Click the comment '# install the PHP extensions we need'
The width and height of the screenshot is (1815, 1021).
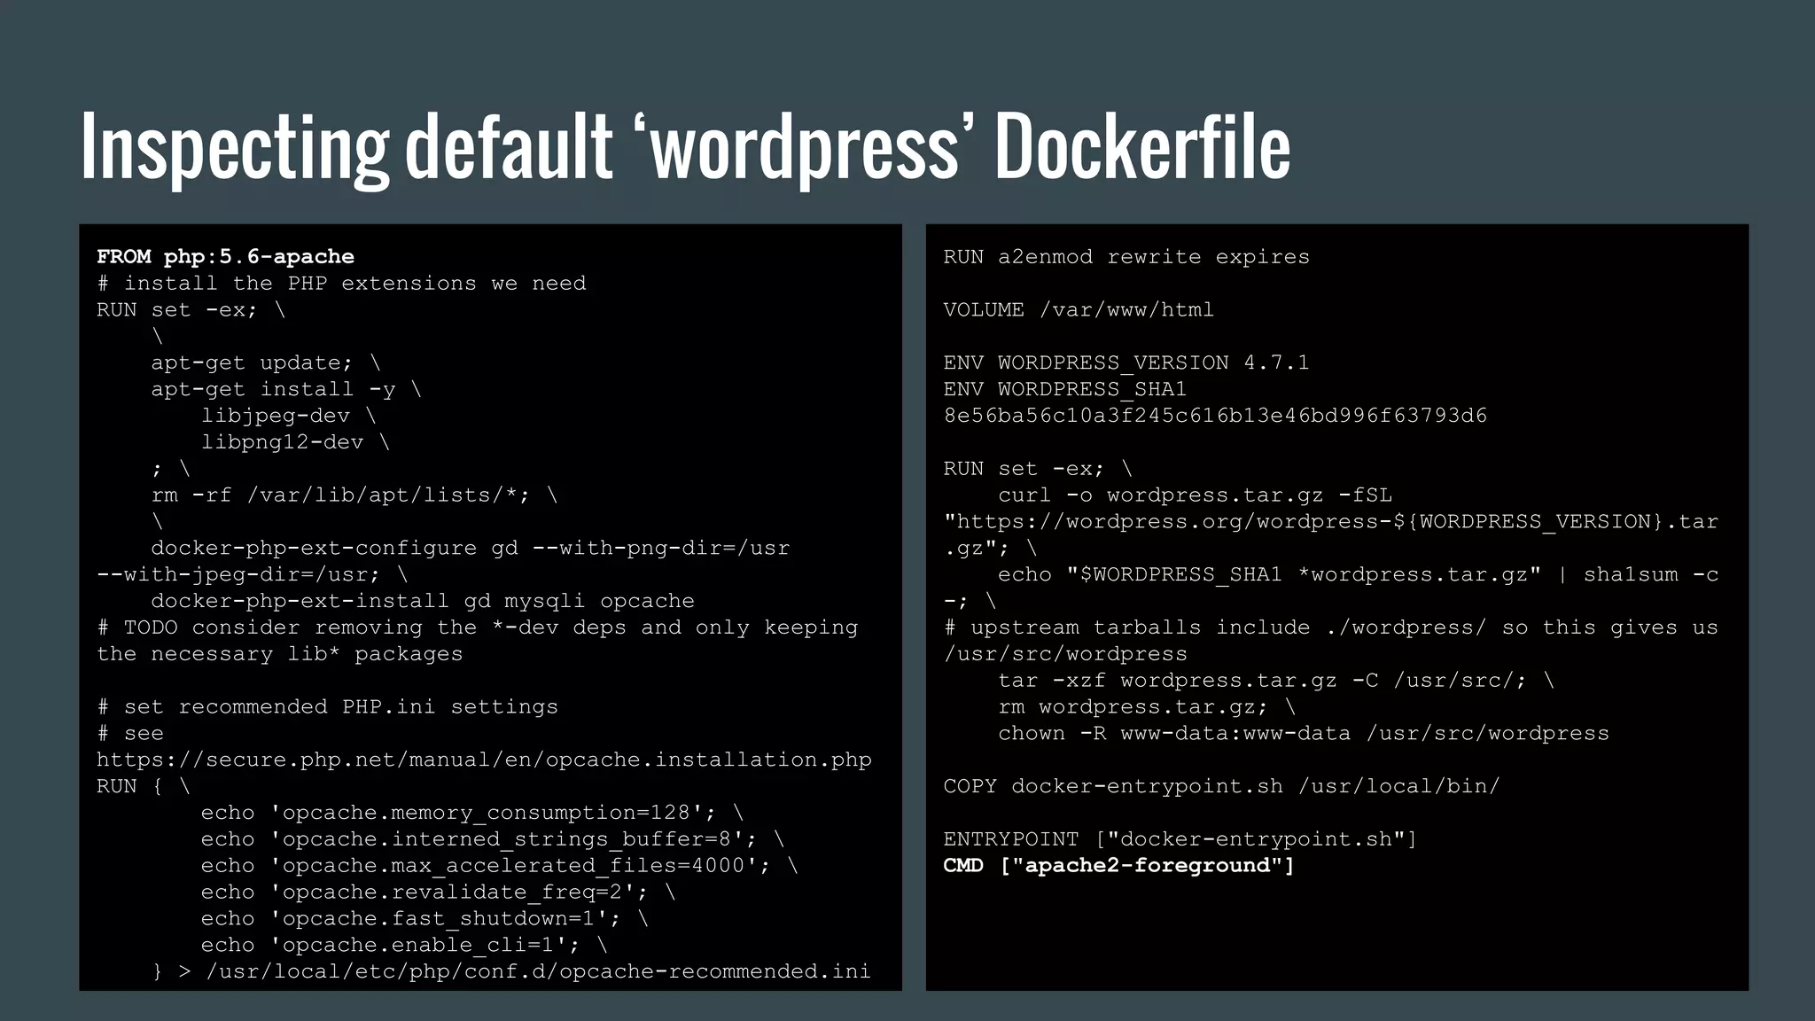341,284
